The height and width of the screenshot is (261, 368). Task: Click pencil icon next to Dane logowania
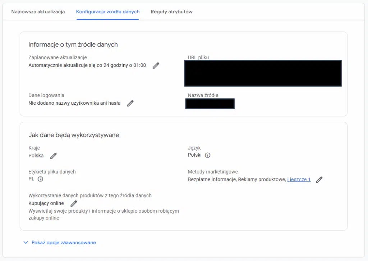coord(130,103)
